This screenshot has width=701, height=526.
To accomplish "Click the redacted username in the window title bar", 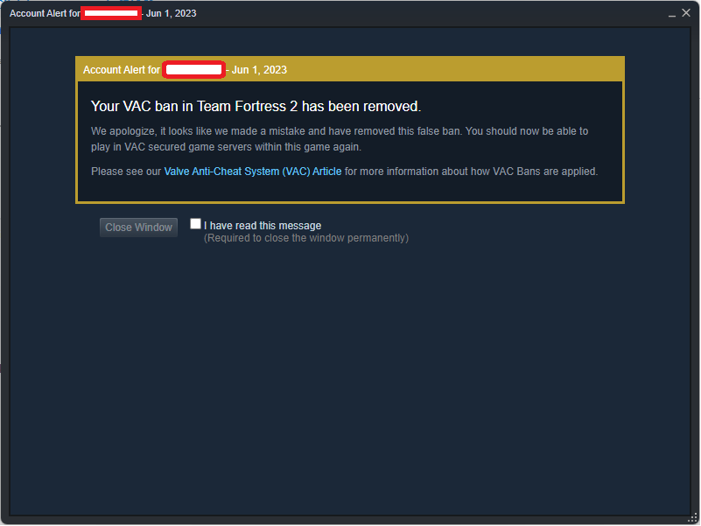I will pyautogui.click(x=111, y=13).
